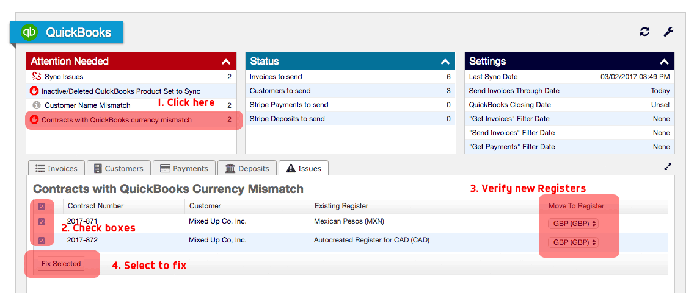Viewport: 697px width, 293px height.
Task: Select the Issues tab
Action: click(x=304, y=169)
